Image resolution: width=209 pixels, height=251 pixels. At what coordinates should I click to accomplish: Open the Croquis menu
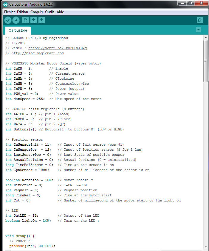click(36, 12)
